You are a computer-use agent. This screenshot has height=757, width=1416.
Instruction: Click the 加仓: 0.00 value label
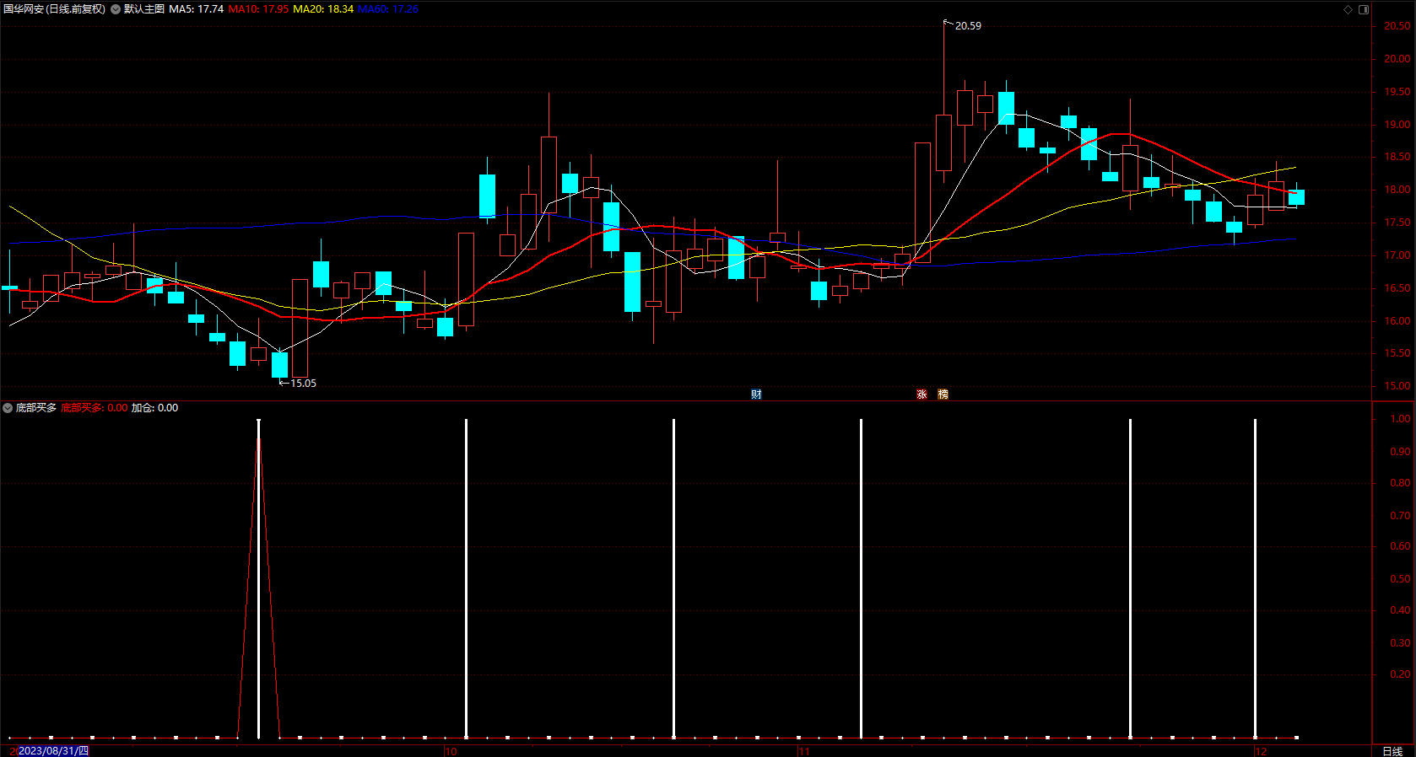tap(154, 408)
